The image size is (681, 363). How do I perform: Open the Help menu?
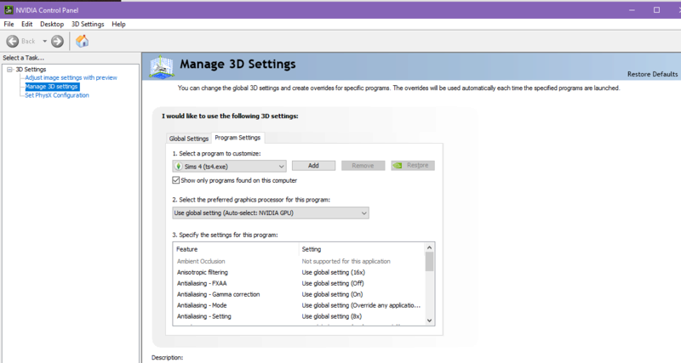point(118,25)
